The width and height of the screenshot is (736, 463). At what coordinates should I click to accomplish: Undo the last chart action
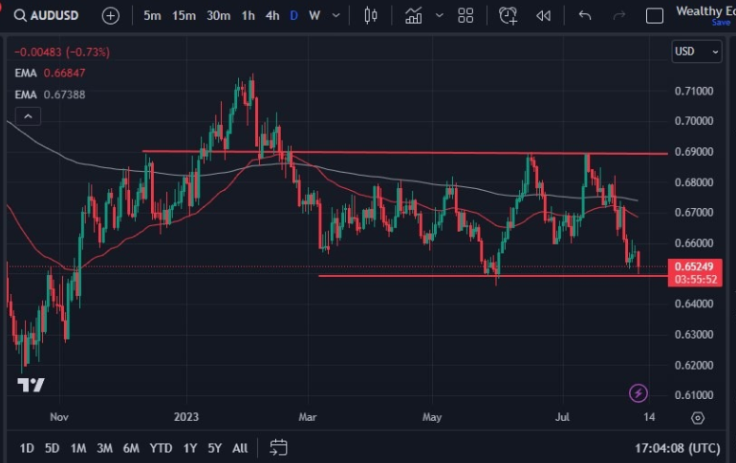tap(585, 15)
